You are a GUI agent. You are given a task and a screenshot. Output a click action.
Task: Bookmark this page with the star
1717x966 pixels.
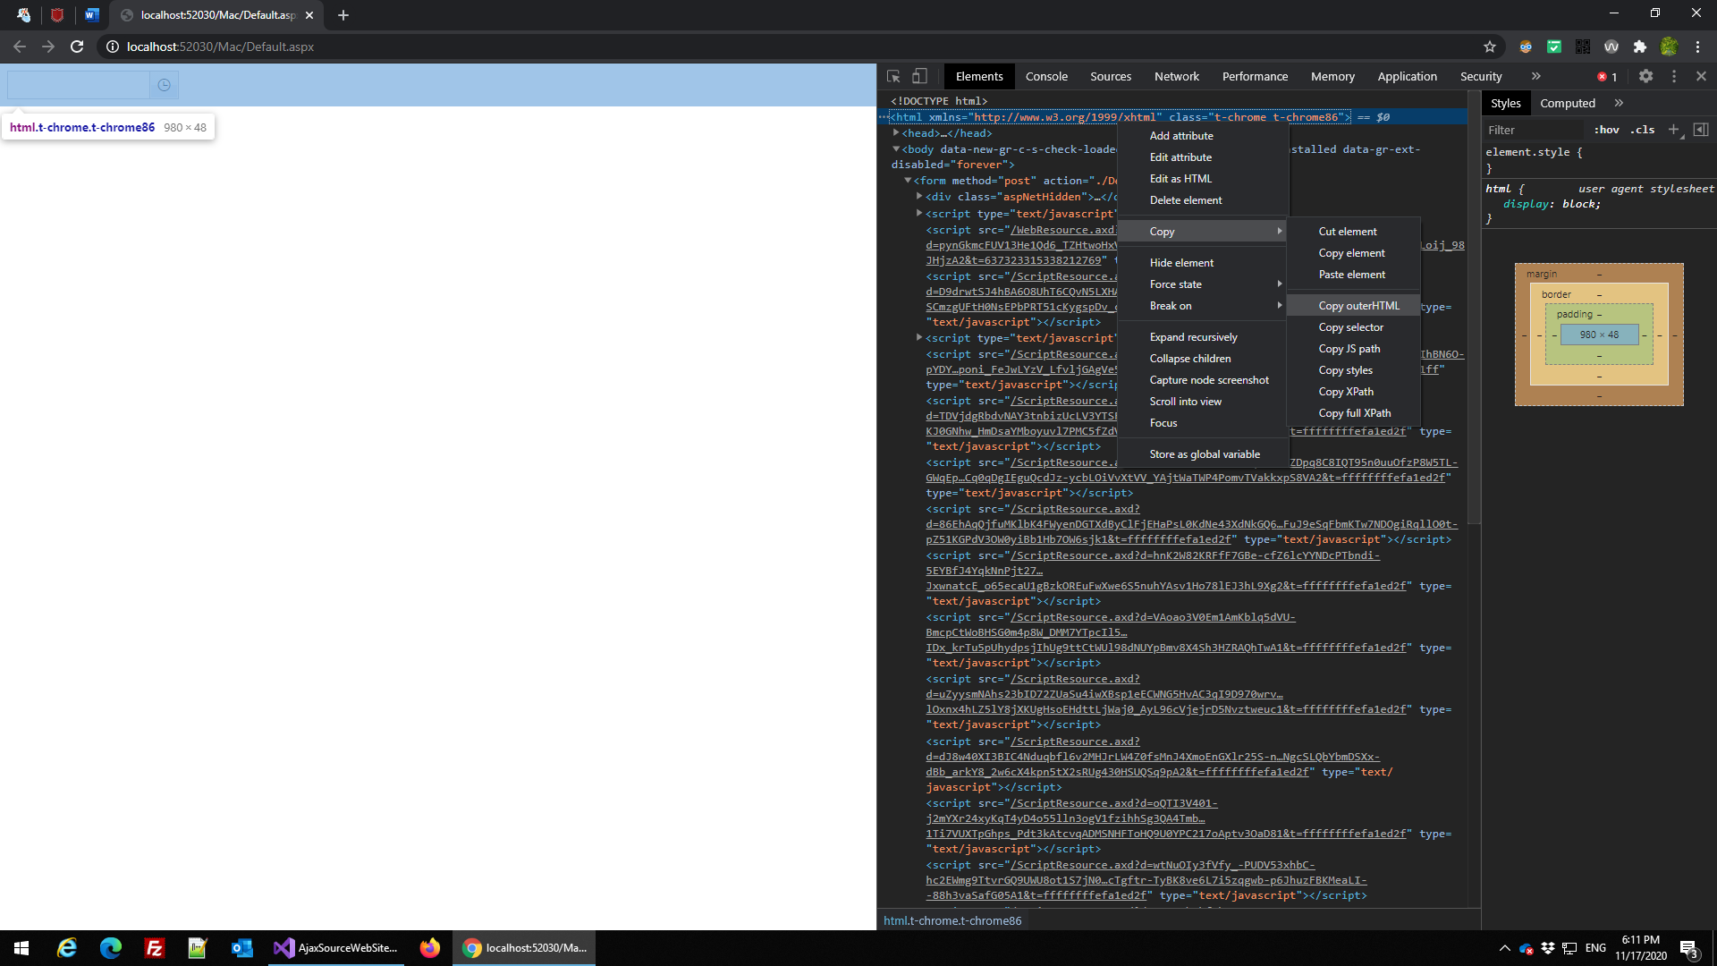pyautogui.click(x=1490, y=47)
